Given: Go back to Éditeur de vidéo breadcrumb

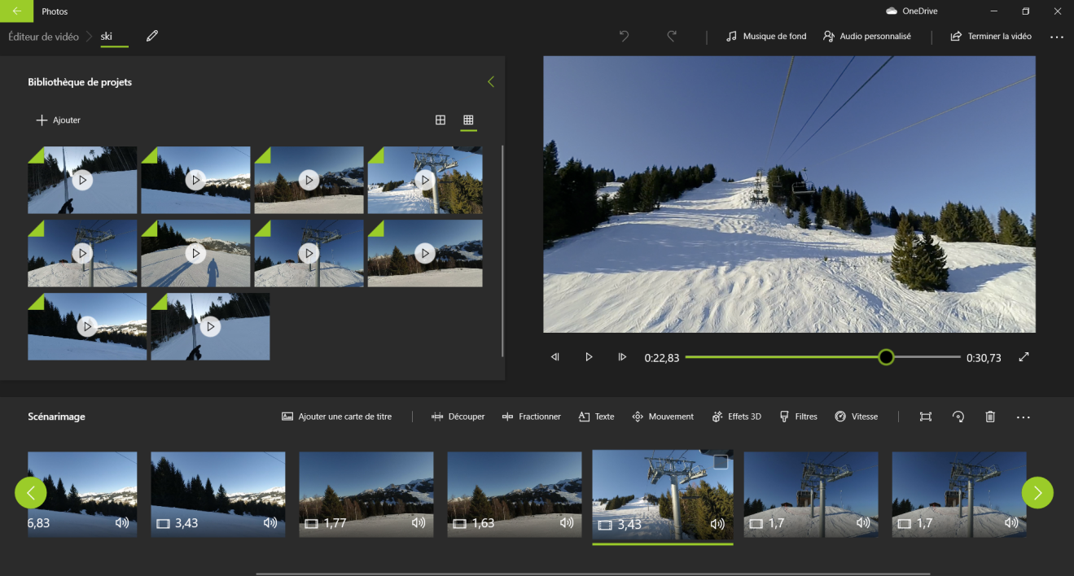Looking at the screenshot, I should [43, 37].
